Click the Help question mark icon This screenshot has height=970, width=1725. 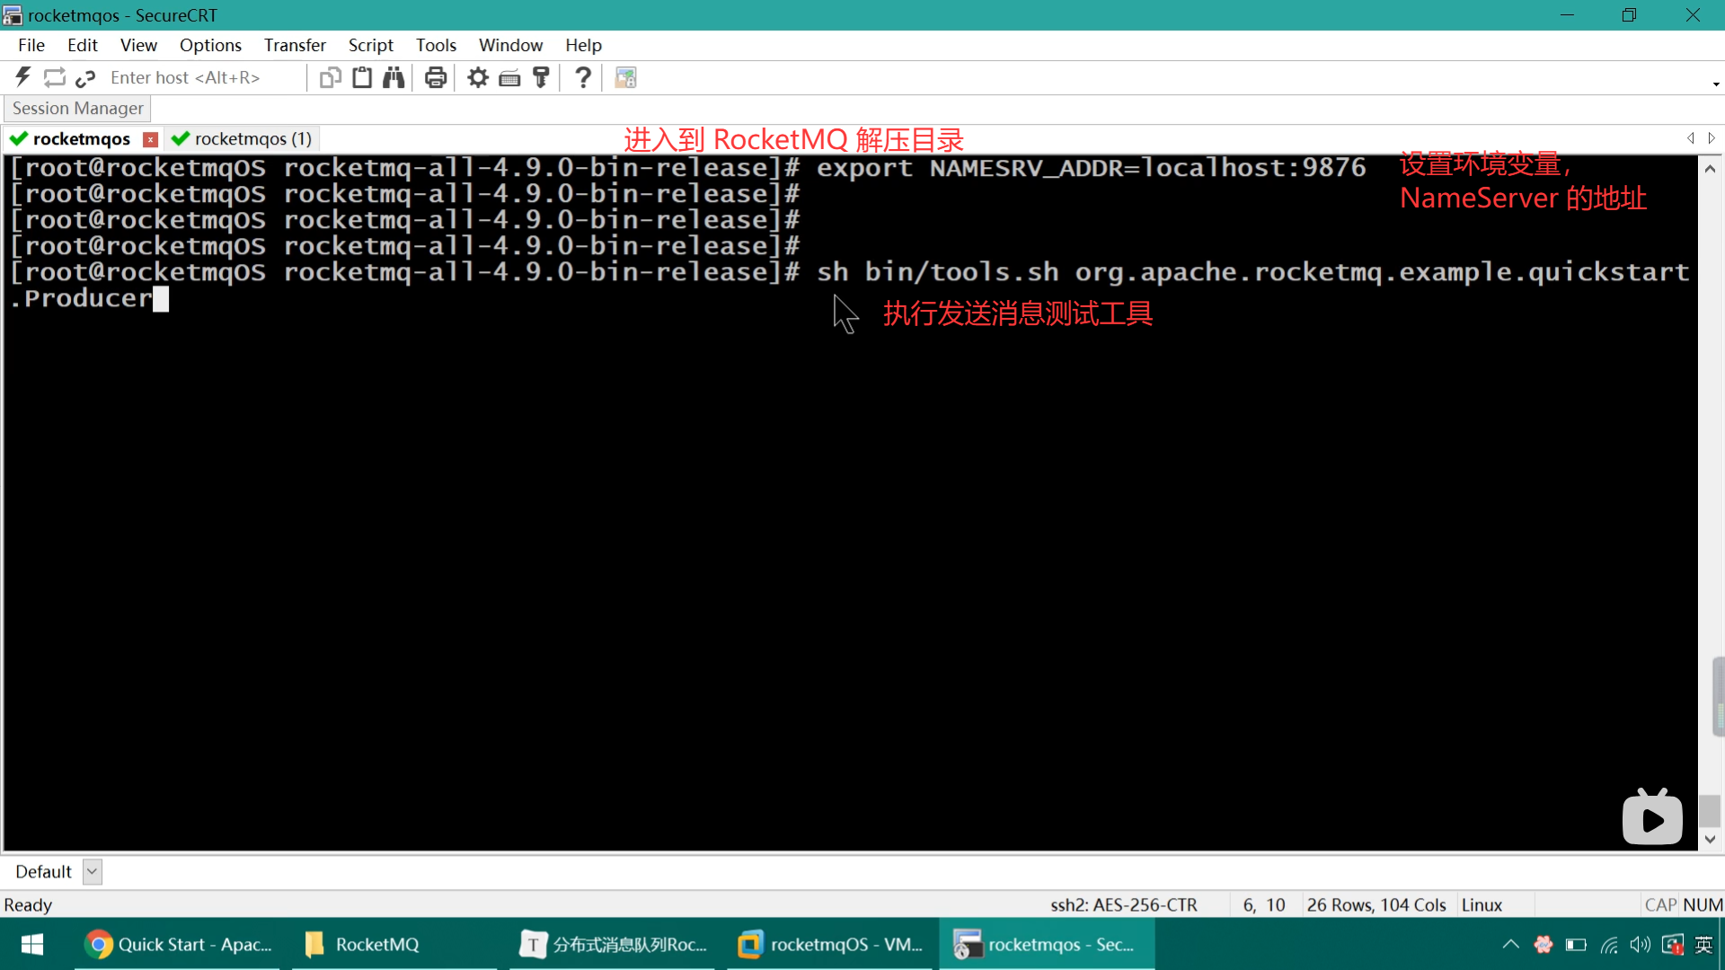[583, 78]
